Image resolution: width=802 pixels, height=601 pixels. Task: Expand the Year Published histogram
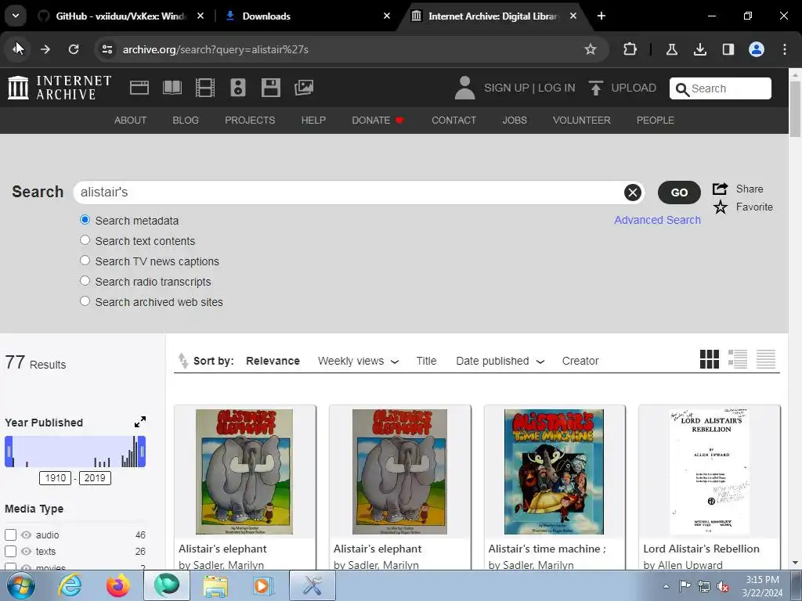140,422
